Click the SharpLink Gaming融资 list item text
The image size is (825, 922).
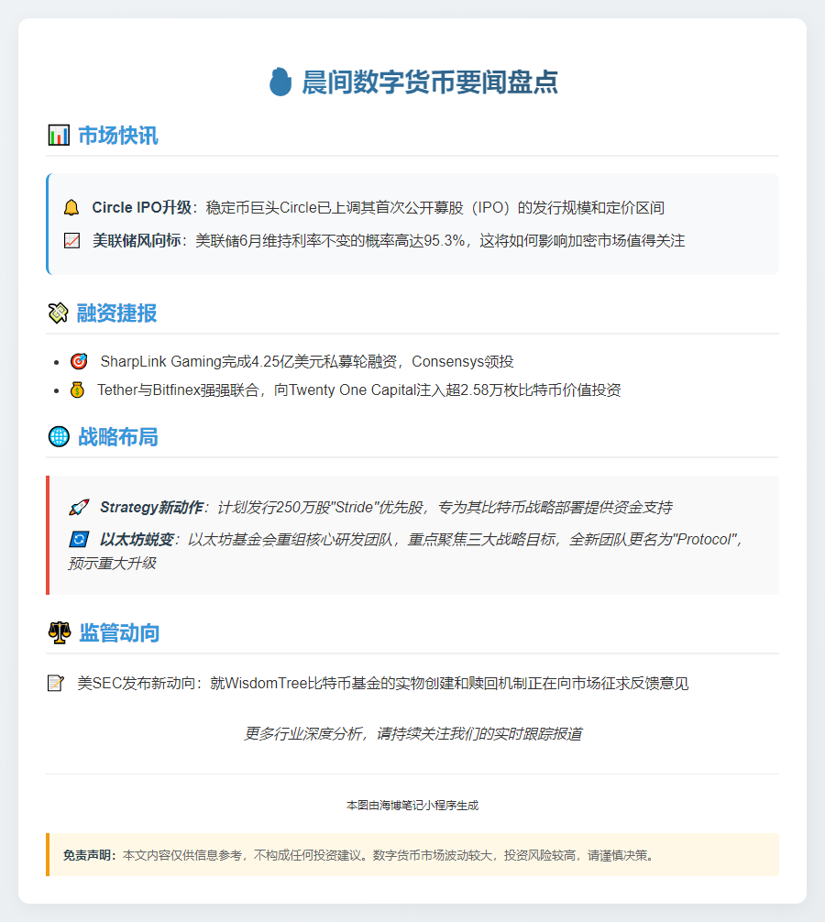pos(307,361)
